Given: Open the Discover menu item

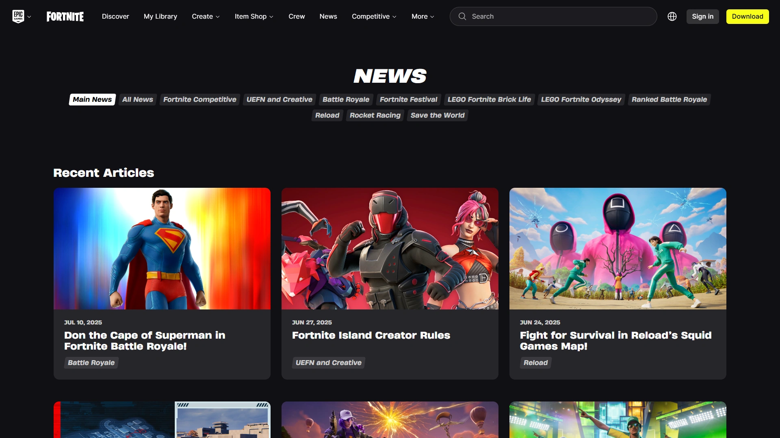Looking at the screenshot, I should [115, 17].
